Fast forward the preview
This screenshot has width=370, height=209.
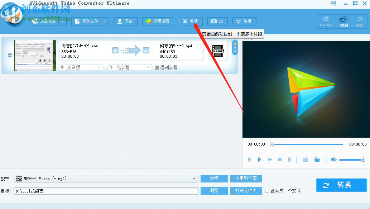(x=270, y=160)
